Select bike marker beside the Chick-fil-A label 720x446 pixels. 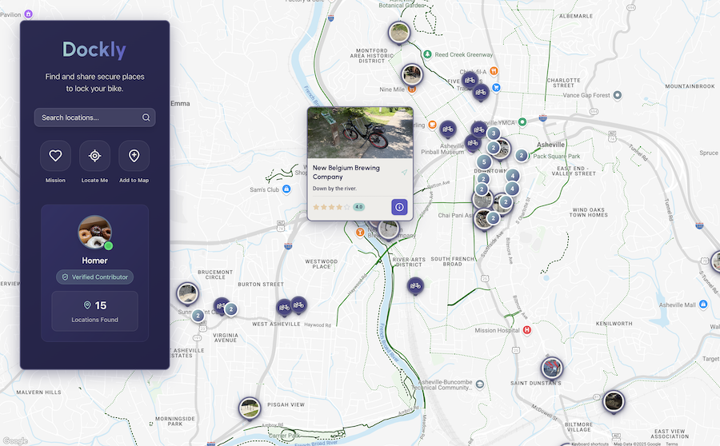coord(470,81)
